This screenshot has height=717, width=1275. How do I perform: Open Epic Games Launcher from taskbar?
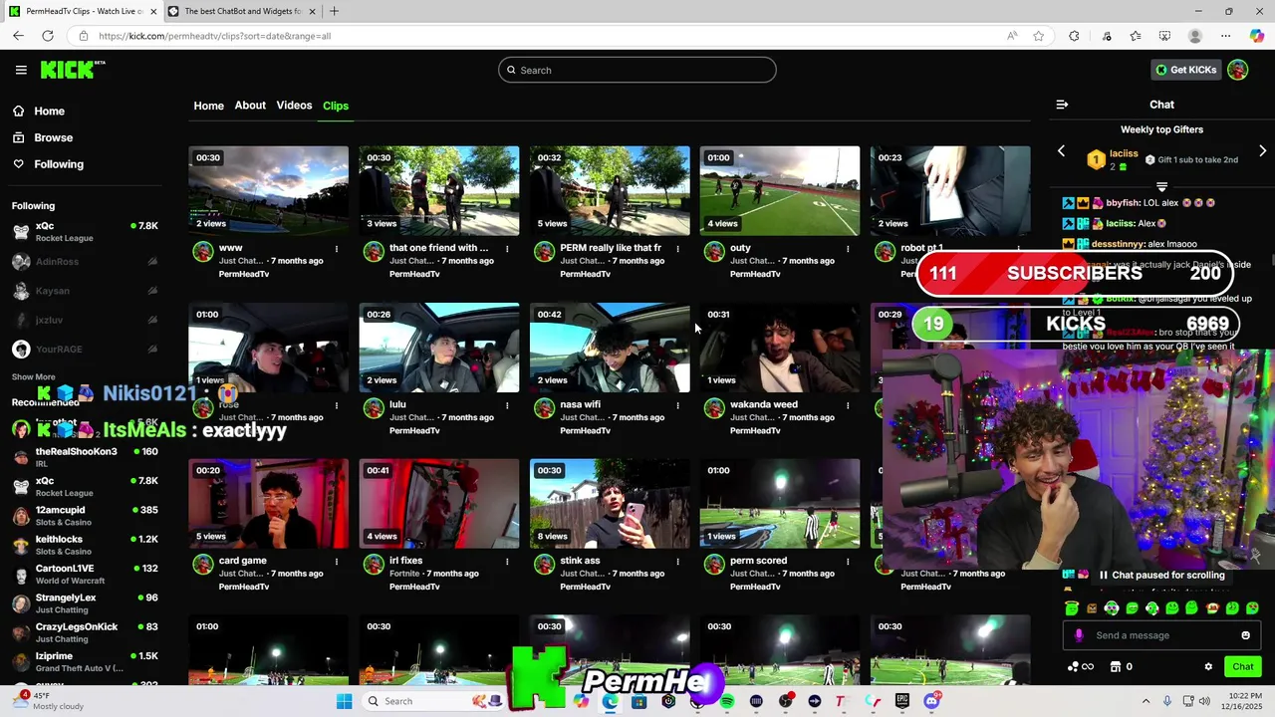901,701
